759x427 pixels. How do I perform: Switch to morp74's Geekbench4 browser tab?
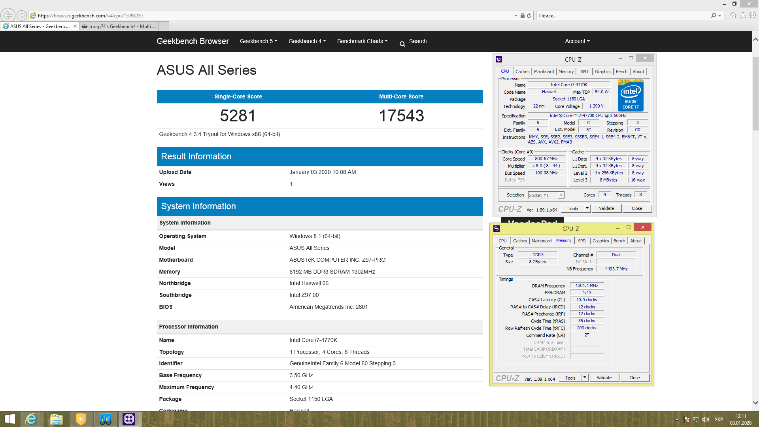tap(119, 26)
